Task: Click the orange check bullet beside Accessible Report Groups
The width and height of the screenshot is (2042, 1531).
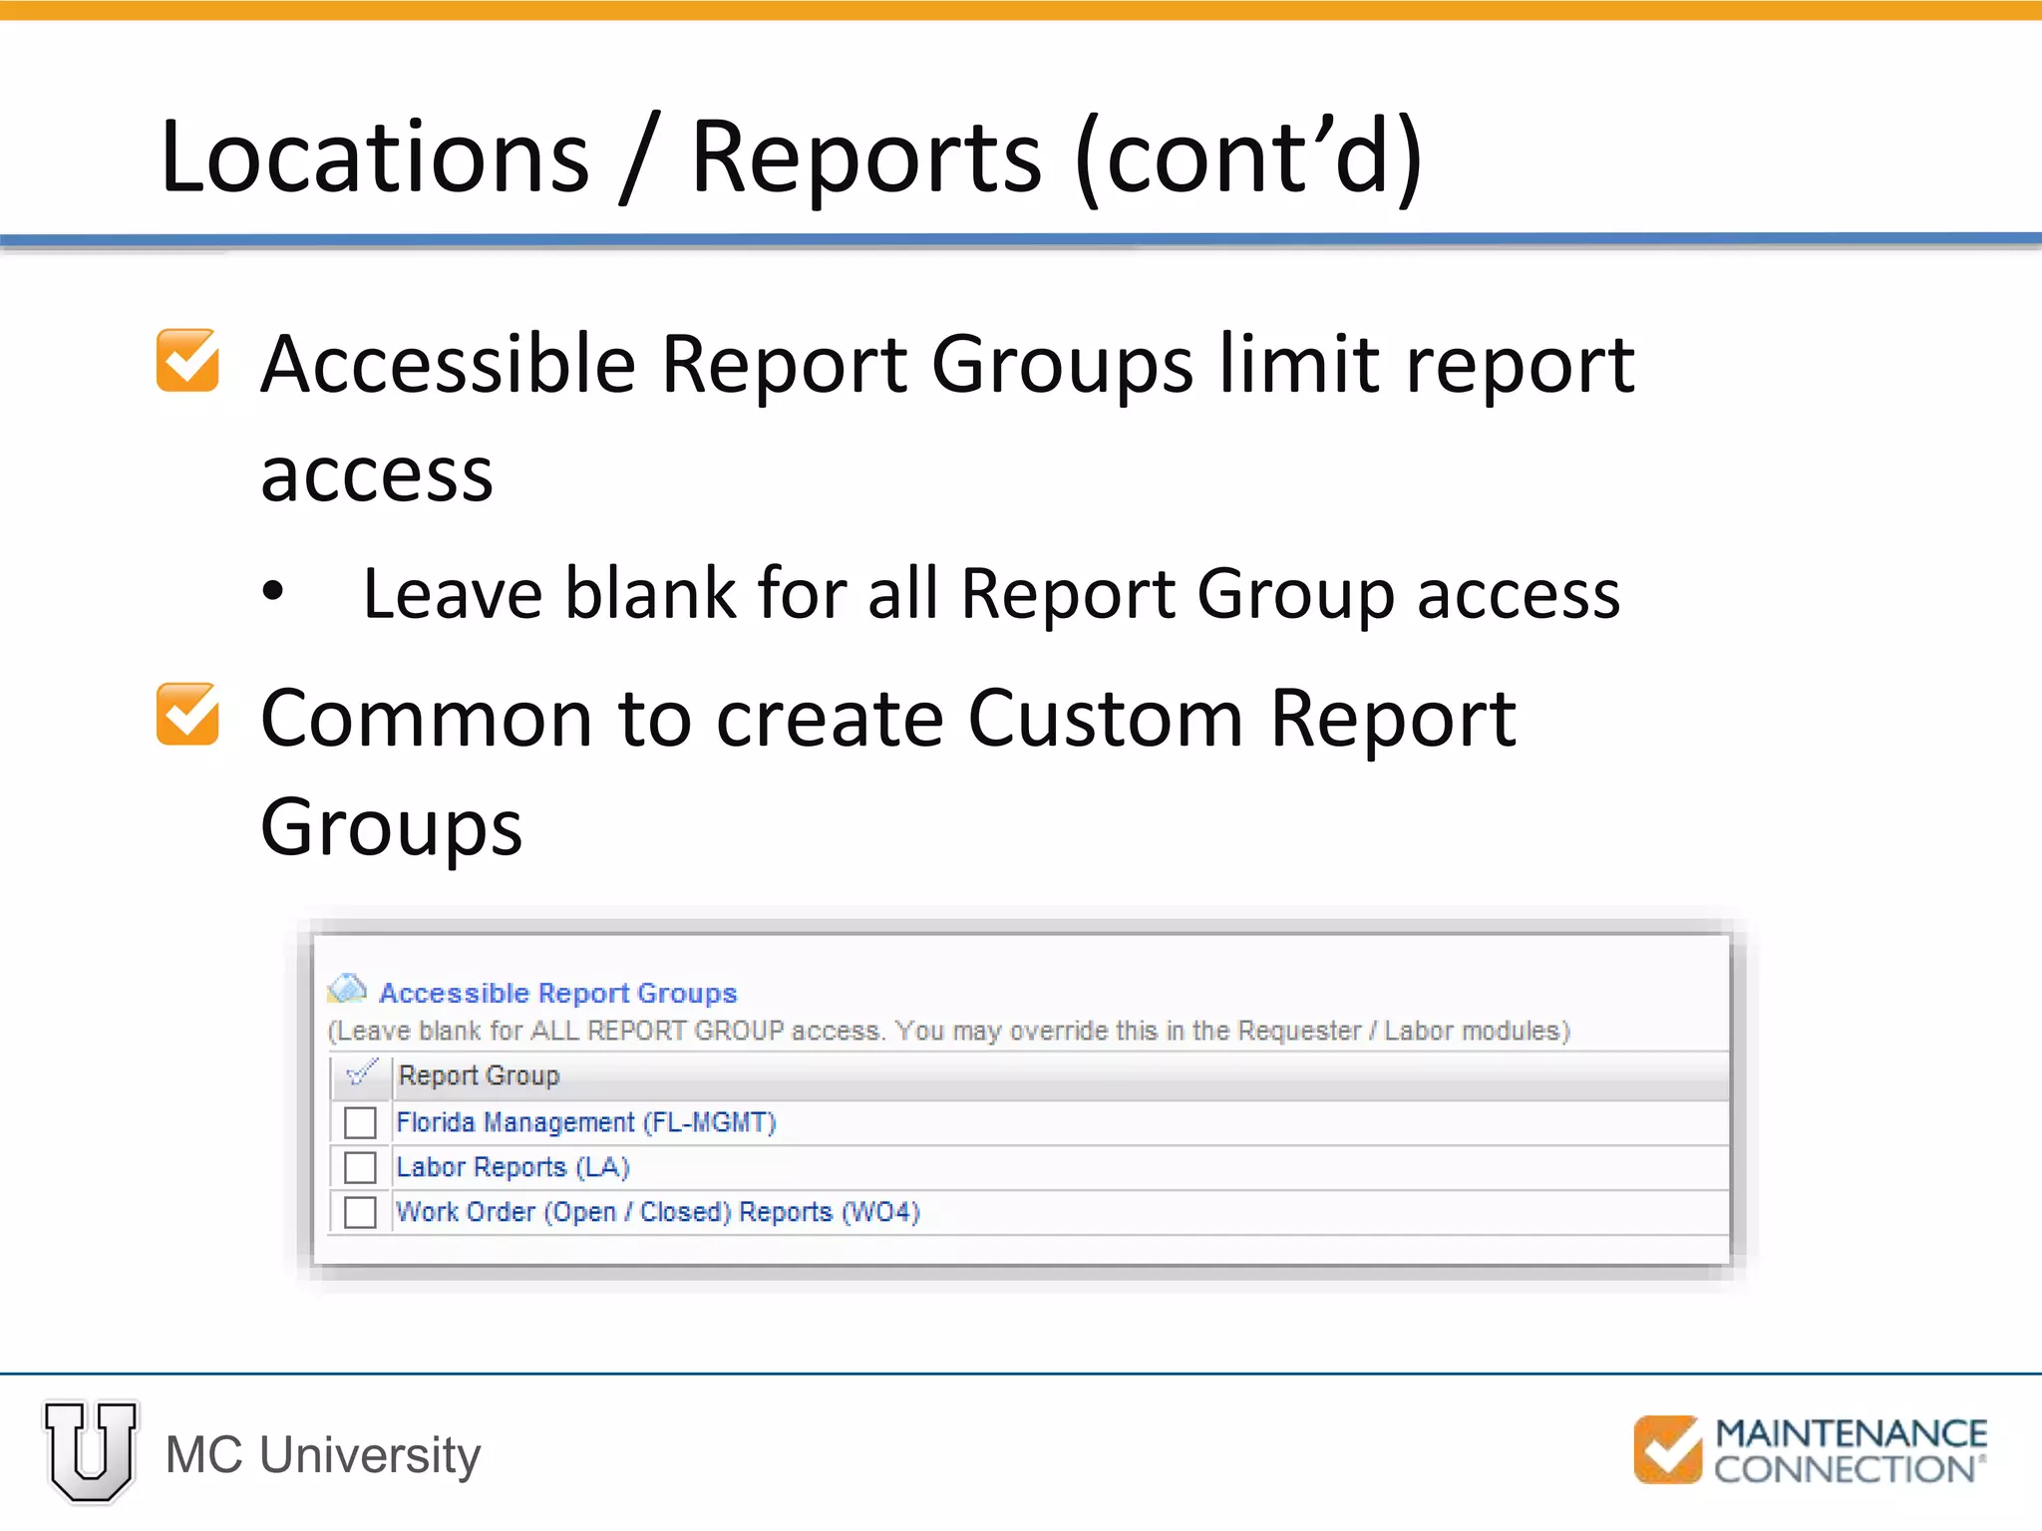Action: 187,360
